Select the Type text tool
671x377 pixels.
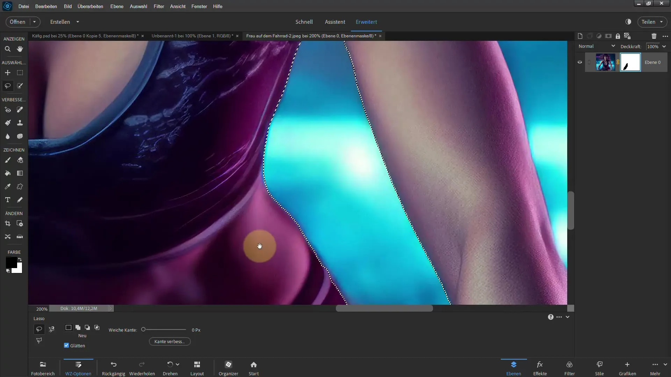7,200
